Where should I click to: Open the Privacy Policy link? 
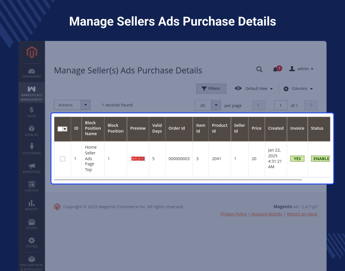pyautogui.click(x=233, y=214)
